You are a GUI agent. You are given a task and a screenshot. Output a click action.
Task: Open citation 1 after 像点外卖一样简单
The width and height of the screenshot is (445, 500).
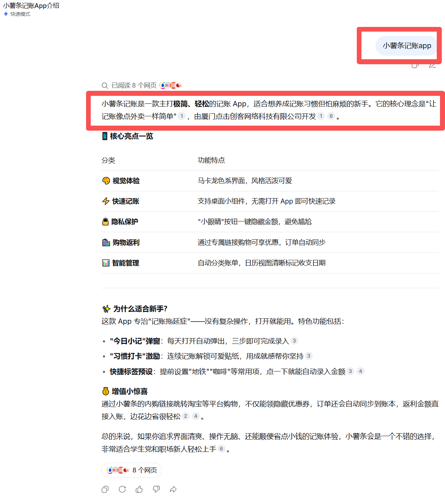point(182,116)
